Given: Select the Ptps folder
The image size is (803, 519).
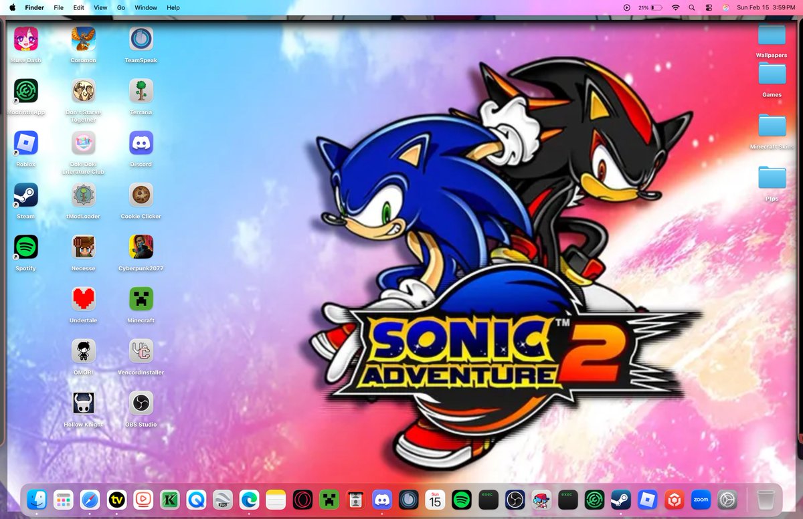Looking at the screenshot, I should [x=772, y=178].
